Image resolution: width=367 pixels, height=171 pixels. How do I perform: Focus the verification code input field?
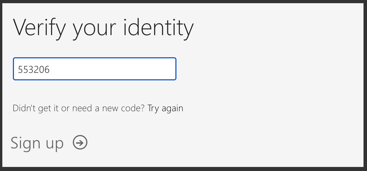(x=94, y=69)
